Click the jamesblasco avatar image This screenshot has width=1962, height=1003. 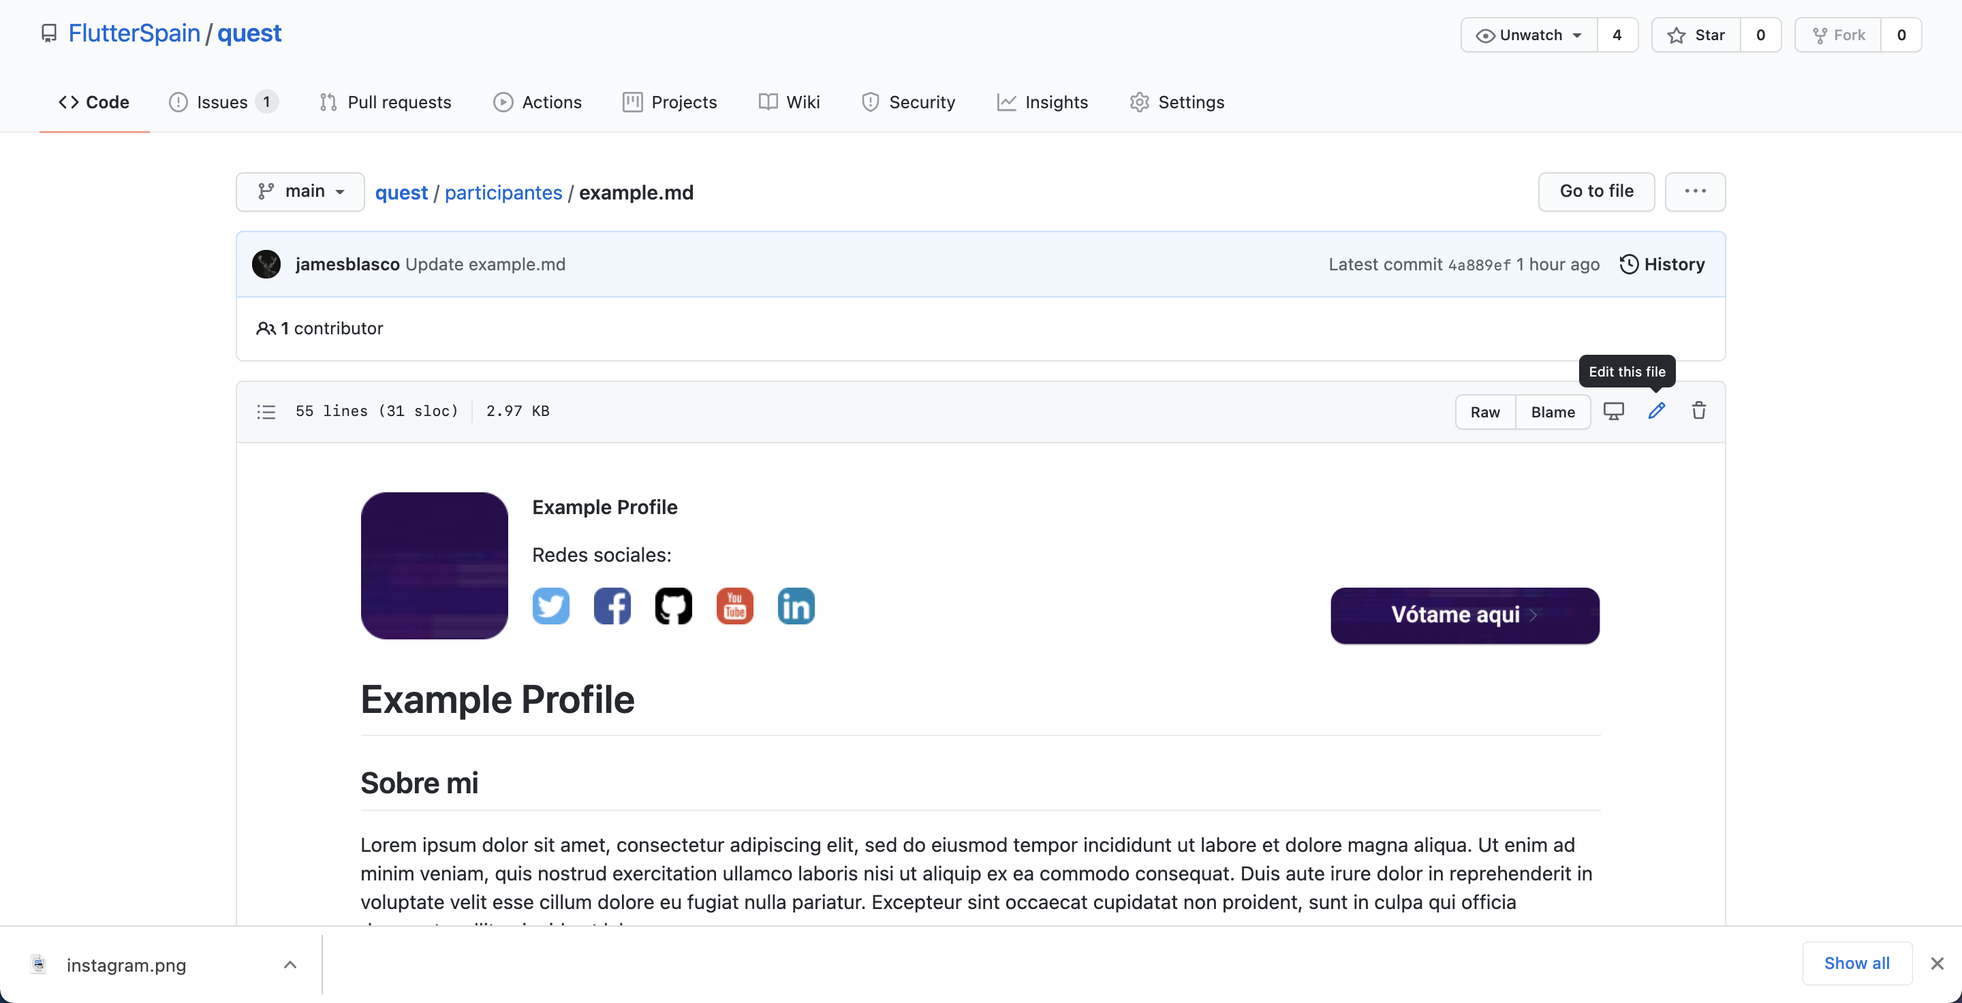pos(266,264)
